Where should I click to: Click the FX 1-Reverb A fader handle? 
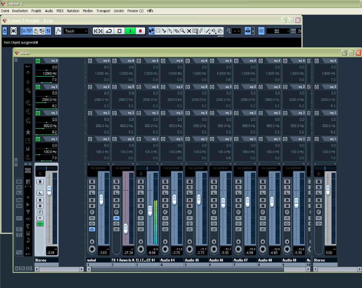click(125, 229)
